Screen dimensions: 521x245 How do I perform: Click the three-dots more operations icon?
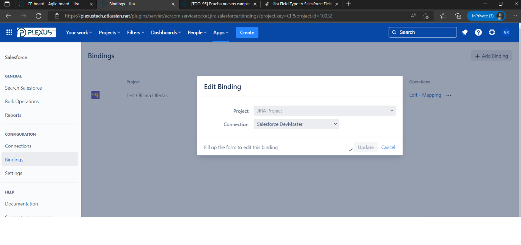point(449,95)
